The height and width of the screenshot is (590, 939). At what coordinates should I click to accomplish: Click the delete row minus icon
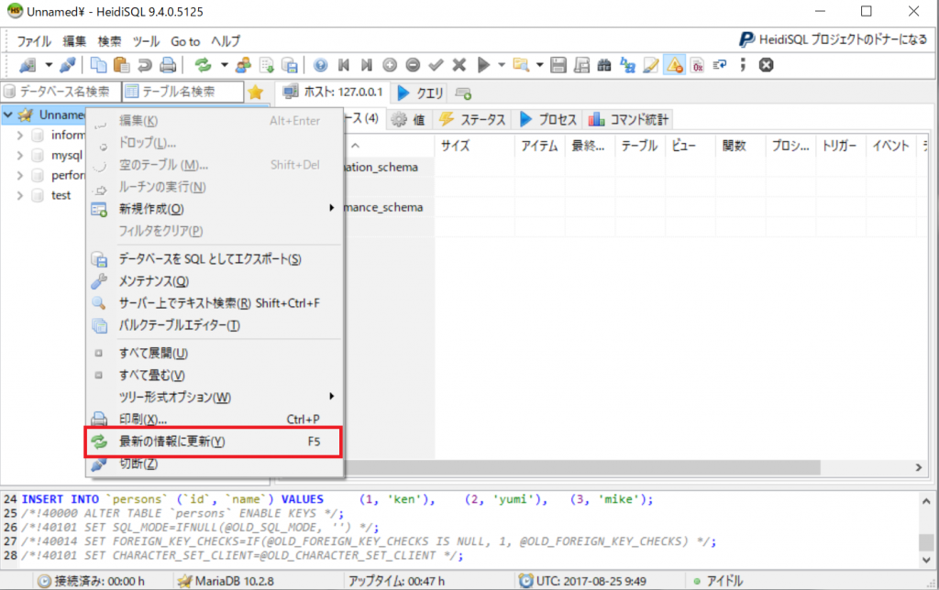click(413, 65)
